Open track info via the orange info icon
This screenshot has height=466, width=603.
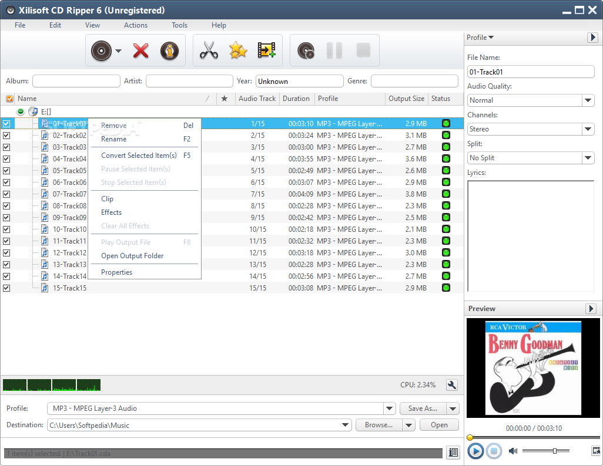pyautogui.click(x=170, y=50)
